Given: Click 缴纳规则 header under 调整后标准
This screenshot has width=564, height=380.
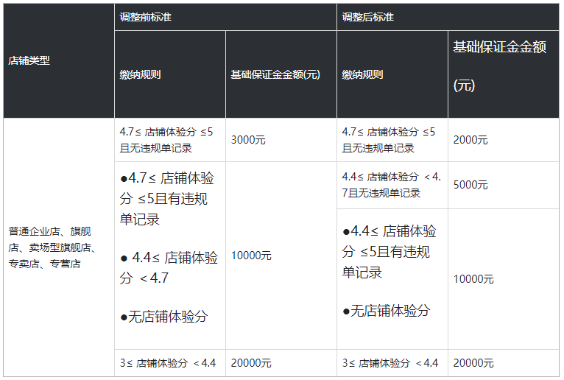Looking at the screenshot, I should click(x=363, y=74).
